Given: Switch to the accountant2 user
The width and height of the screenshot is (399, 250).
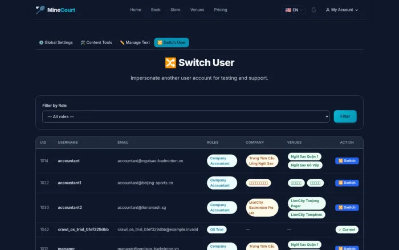Looking at the screenshot, I should pos(347,207).
